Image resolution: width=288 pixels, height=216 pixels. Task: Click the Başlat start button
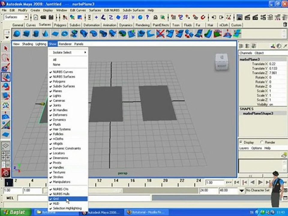click(x=15, y=212)
